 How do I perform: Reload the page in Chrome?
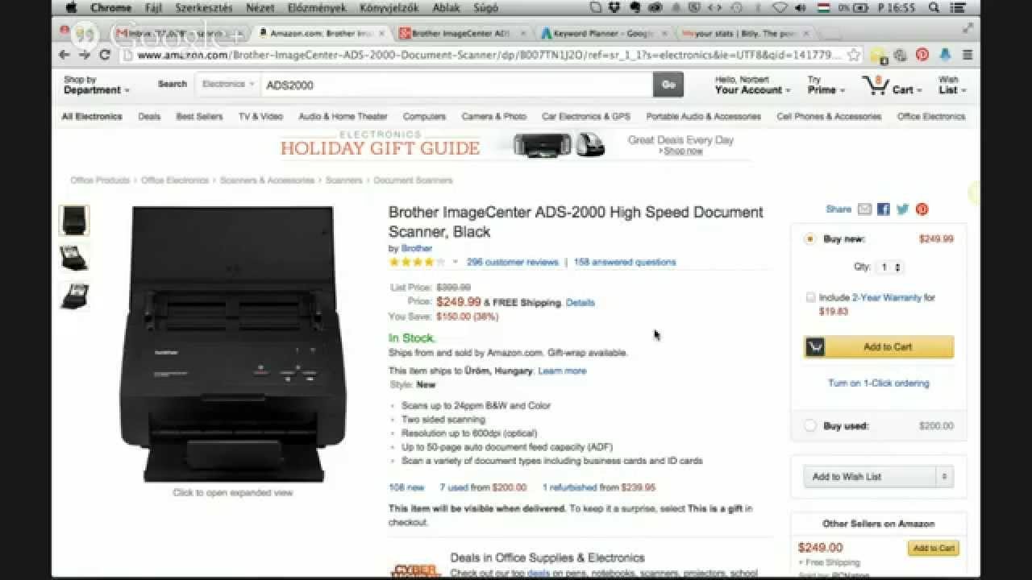pyautogui.click(x=104, y=55)
